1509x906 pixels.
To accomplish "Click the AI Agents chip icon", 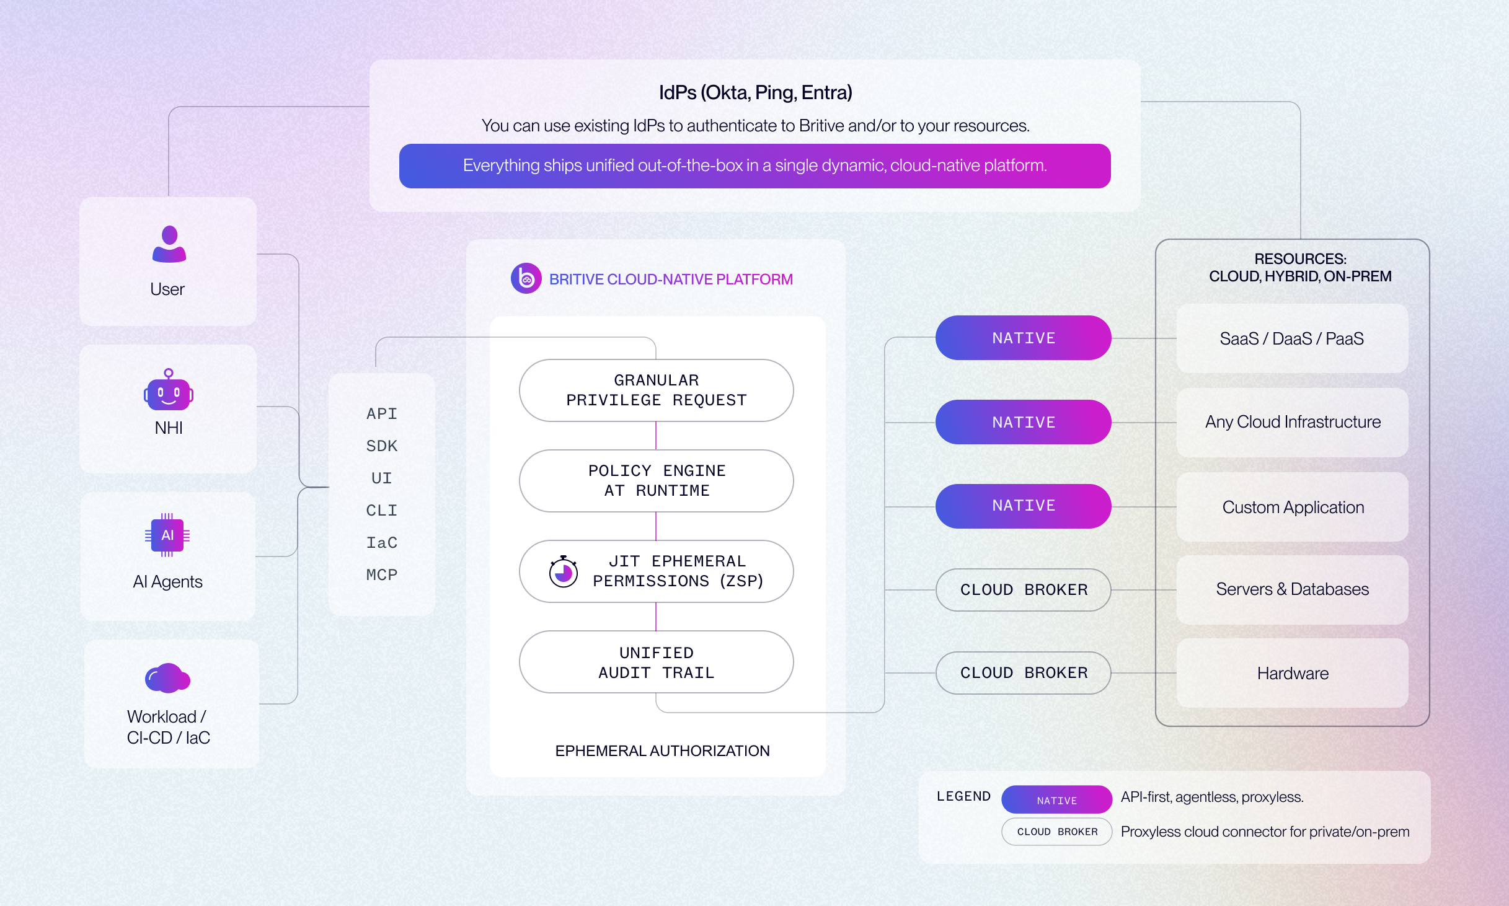I will [x=167, y=535].
